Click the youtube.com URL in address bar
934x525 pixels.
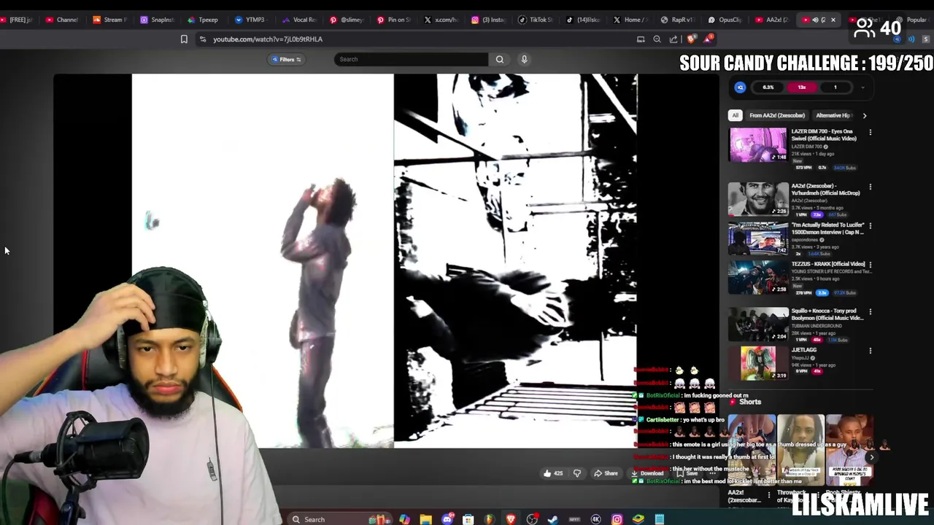click(268, 39)
